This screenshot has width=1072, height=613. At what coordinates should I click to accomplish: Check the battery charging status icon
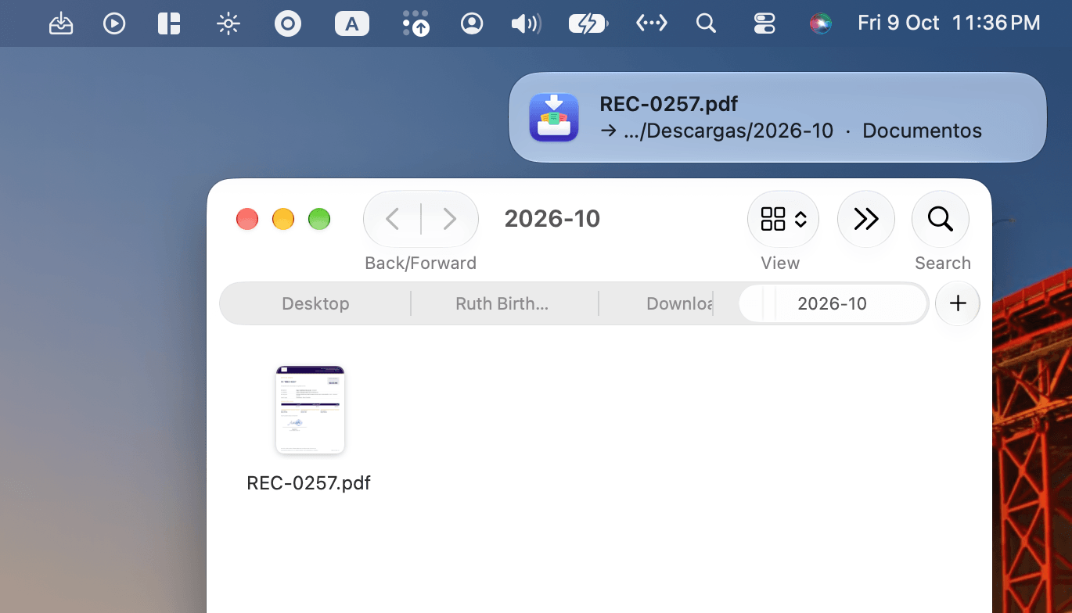point(588,23)
